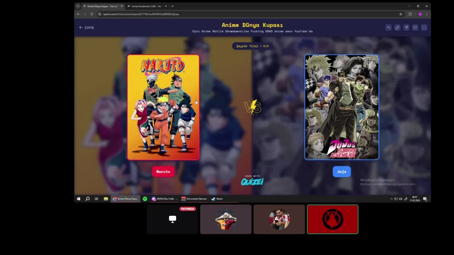Screen dimensions: 454x255
Task: Vote for the red Naruto button
Action: pyautogui.click(x=163, y=172)
